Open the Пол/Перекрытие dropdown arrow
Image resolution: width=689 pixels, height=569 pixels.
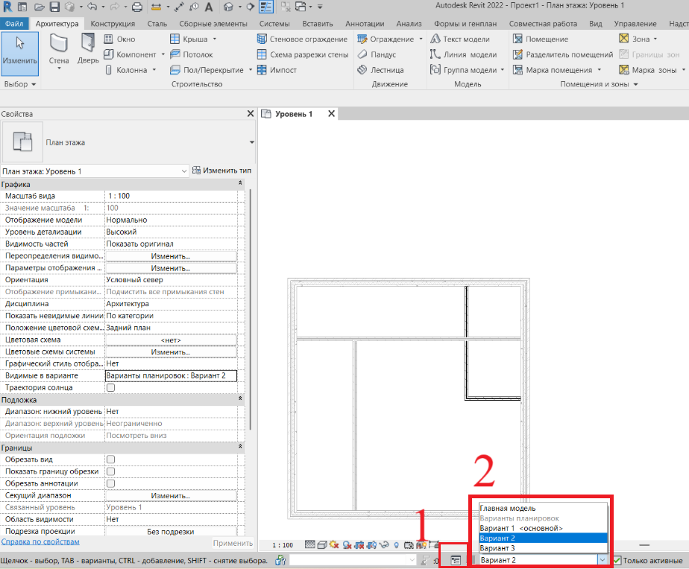251,70
